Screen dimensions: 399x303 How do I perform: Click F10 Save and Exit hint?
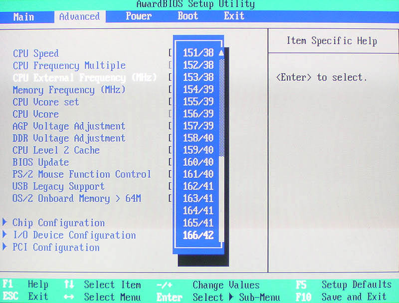[x=343, y=297]
